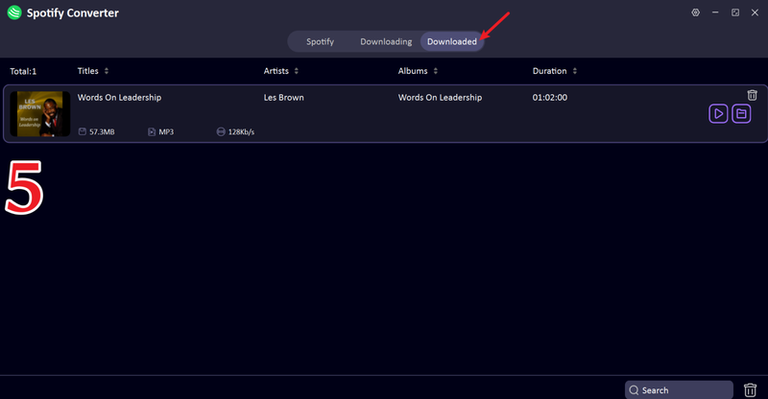Switch to the Spotify tab
Viewport: 768px width, 399px height.
tap(320, 41)
